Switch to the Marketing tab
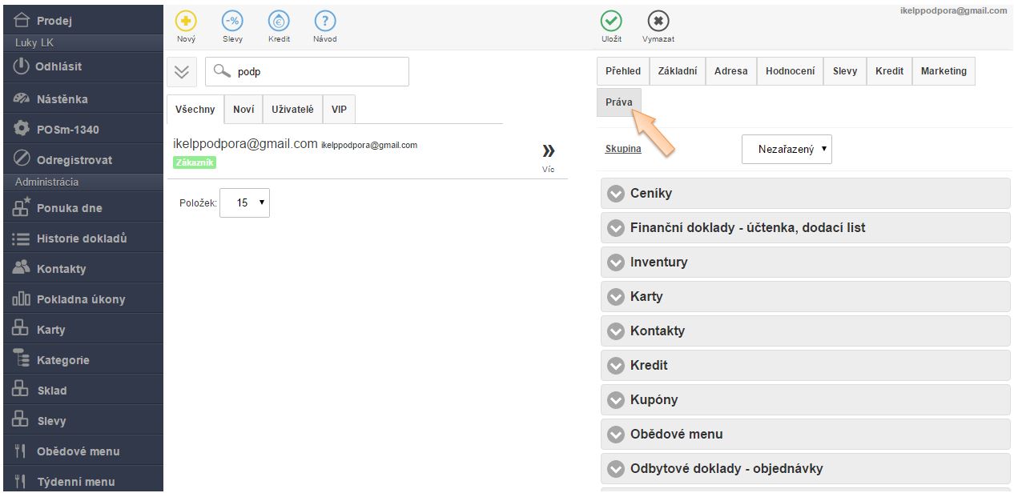Viewport: 1014px width, 497px height. [943, 71]
